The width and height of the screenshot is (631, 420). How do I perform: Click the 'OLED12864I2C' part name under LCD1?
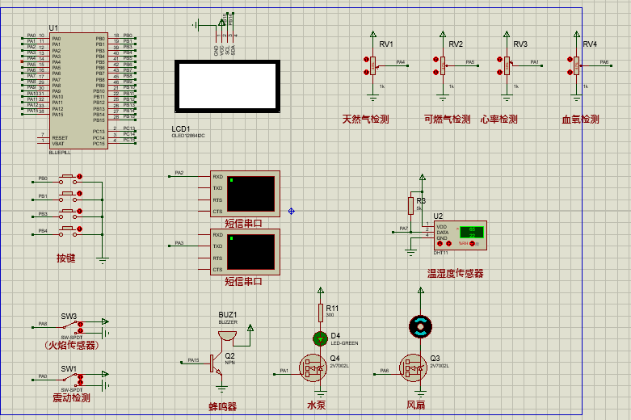point(188,136)
